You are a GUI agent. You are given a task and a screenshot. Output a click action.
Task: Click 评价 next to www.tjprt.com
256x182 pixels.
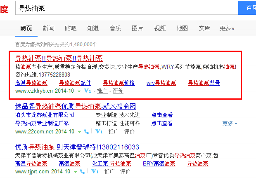click(x=126, y=172)
